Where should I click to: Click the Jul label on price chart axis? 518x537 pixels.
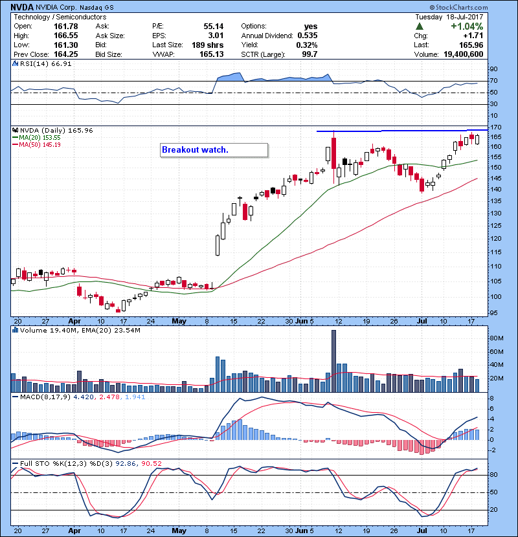click(422, 322)
